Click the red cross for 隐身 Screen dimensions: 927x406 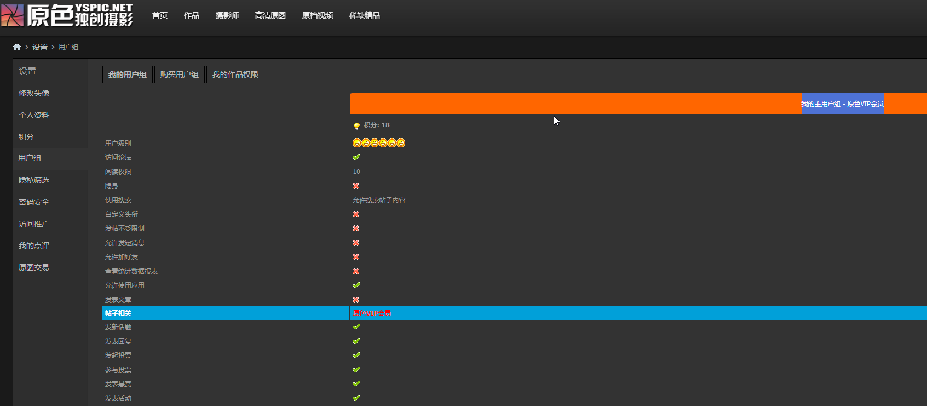click(356, 186)
